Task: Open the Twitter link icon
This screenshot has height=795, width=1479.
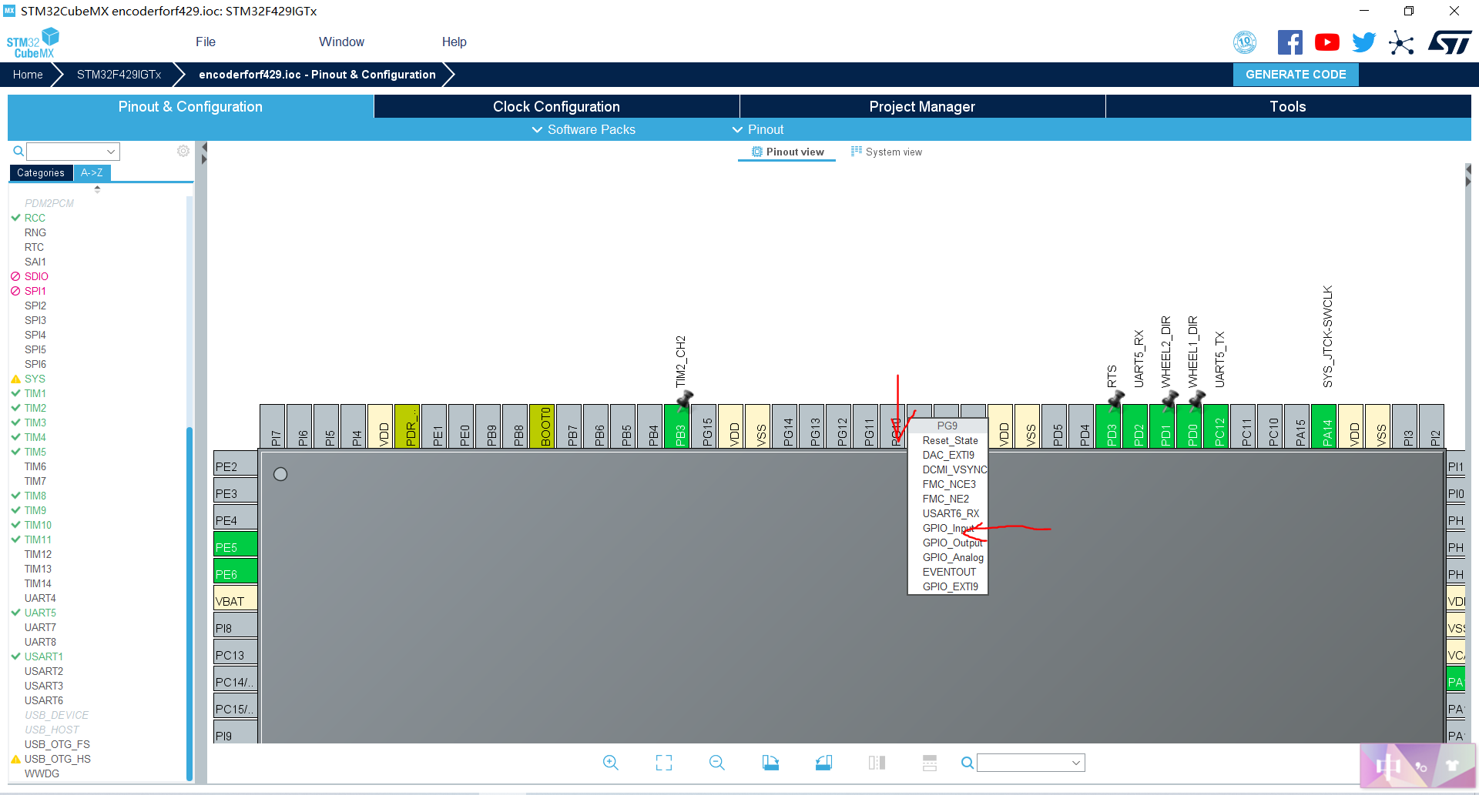Action: [x=1363, y=42]
